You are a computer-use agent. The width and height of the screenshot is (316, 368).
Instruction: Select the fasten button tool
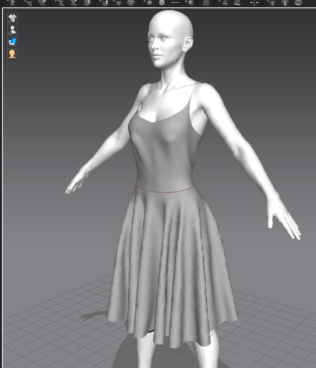point(189,2)
